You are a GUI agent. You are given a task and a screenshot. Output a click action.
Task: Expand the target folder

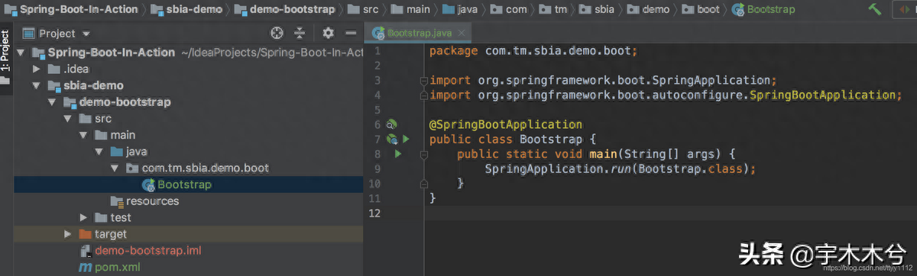(x=68, y=234)
